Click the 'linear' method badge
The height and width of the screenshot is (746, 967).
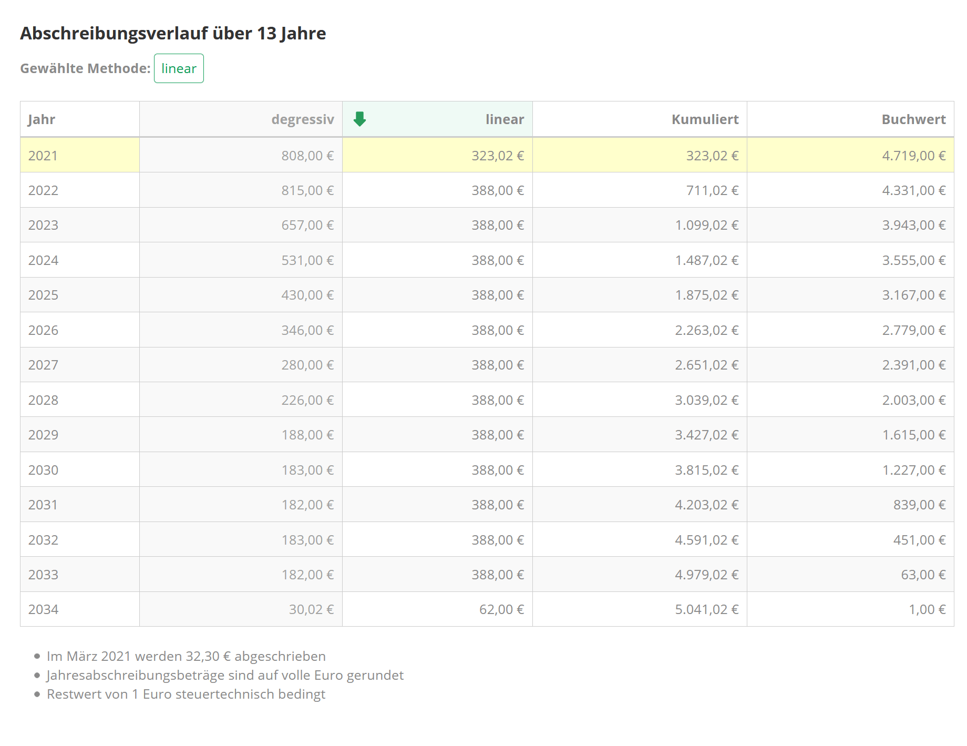179,68
